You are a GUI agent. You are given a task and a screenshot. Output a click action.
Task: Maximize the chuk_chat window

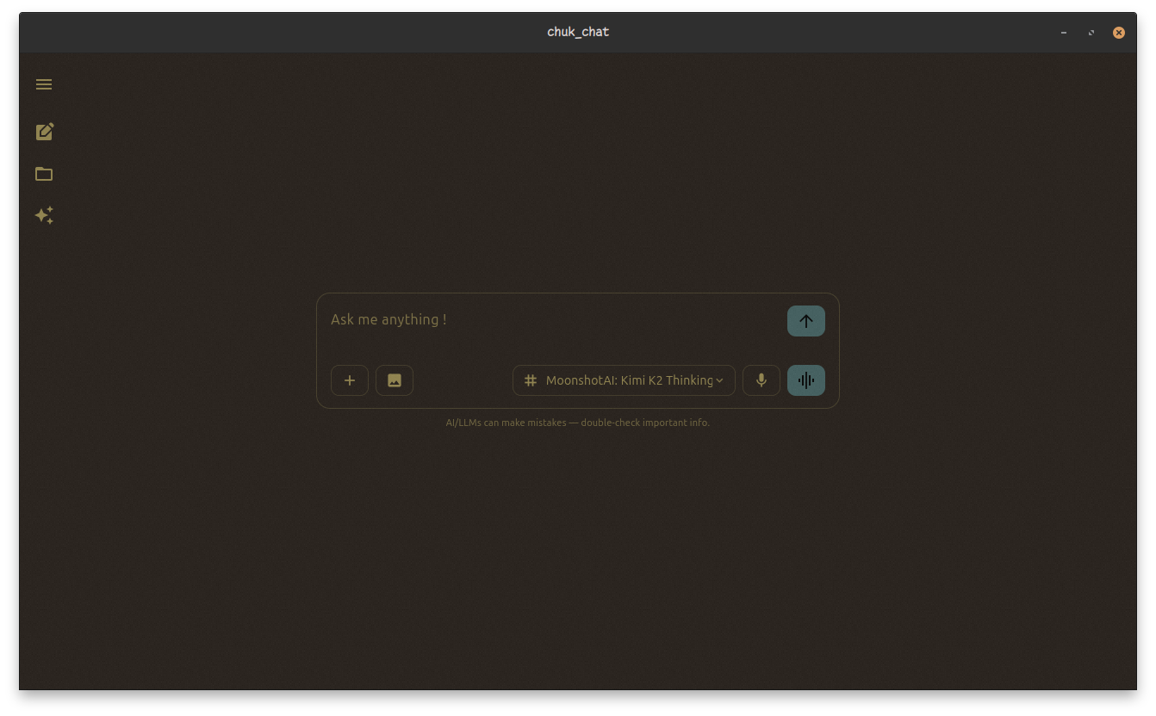(x=1091, y=33)
